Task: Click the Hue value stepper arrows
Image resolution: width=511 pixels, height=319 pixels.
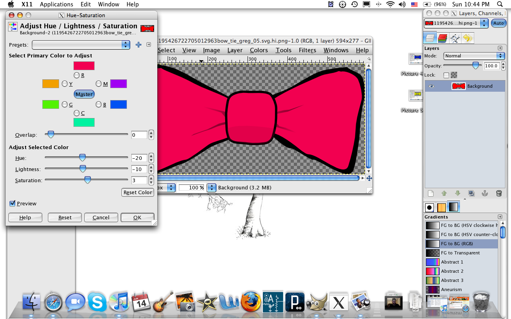Action: (x=151, y=158)
